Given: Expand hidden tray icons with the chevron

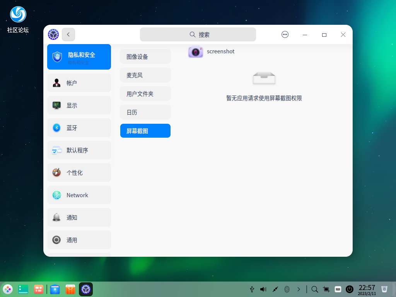Looking at the screenshot, I should pyautogui.click(x=299, y=289).
